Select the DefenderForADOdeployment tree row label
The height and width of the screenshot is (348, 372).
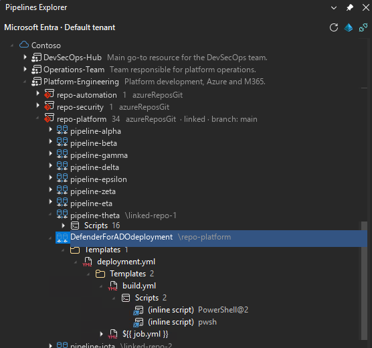pyautogui.click(x=122, y=237)
